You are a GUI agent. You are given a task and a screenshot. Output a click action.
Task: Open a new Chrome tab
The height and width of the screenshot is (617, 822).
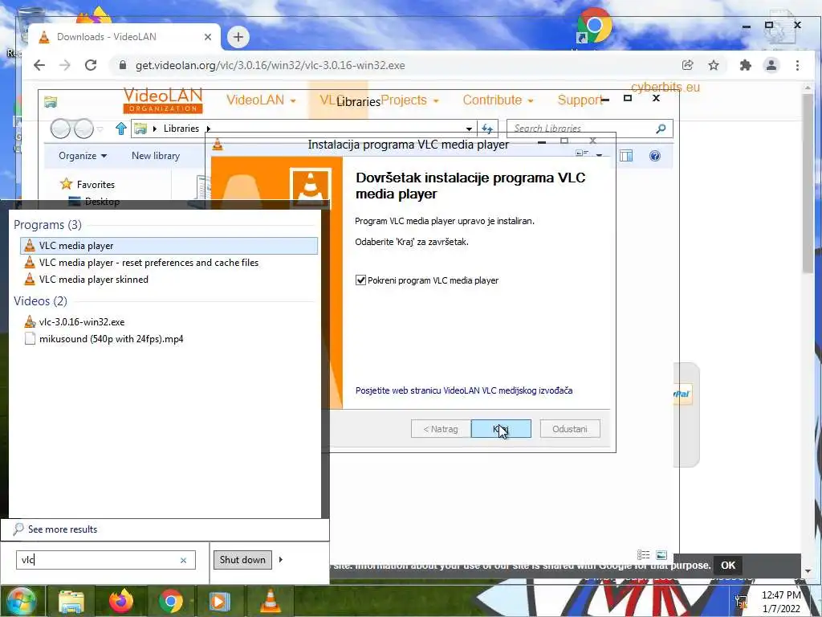(238, 37)
